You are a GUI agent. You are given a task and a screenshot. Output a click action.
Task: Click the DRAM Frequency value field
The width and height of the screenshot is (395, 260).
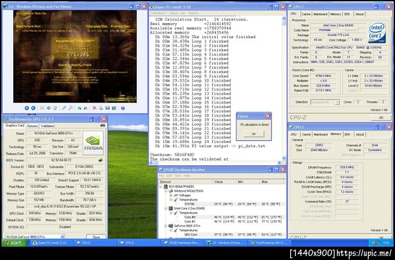(x=347, y=167)
